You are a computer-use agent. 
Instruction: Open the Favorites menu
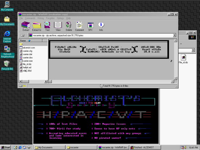click(x=50, y=18)
